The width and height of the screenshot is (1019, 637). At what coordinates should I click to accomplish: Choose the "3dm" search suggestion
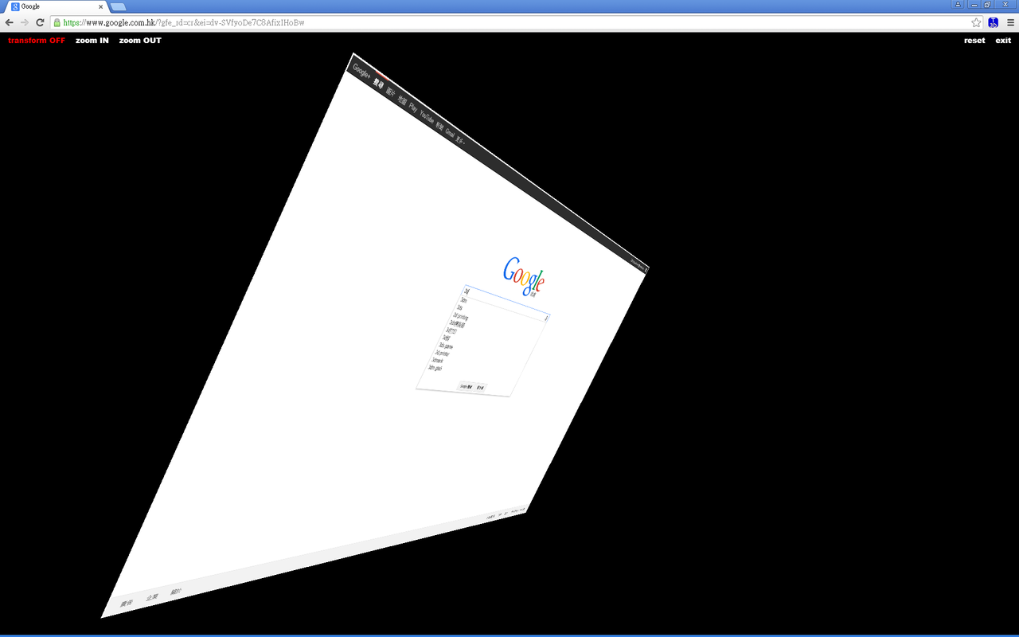point(463,300)
